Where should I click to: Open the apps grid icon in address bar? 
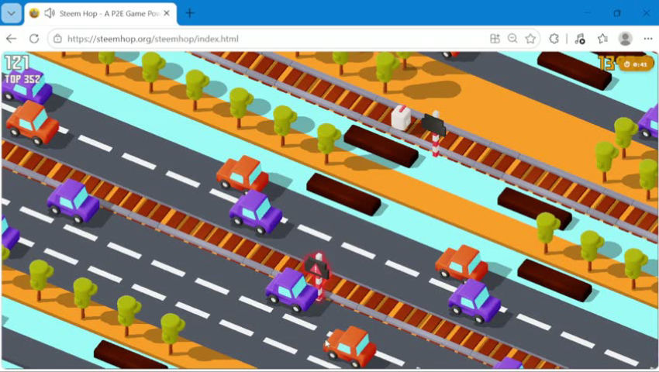(495, 39)
